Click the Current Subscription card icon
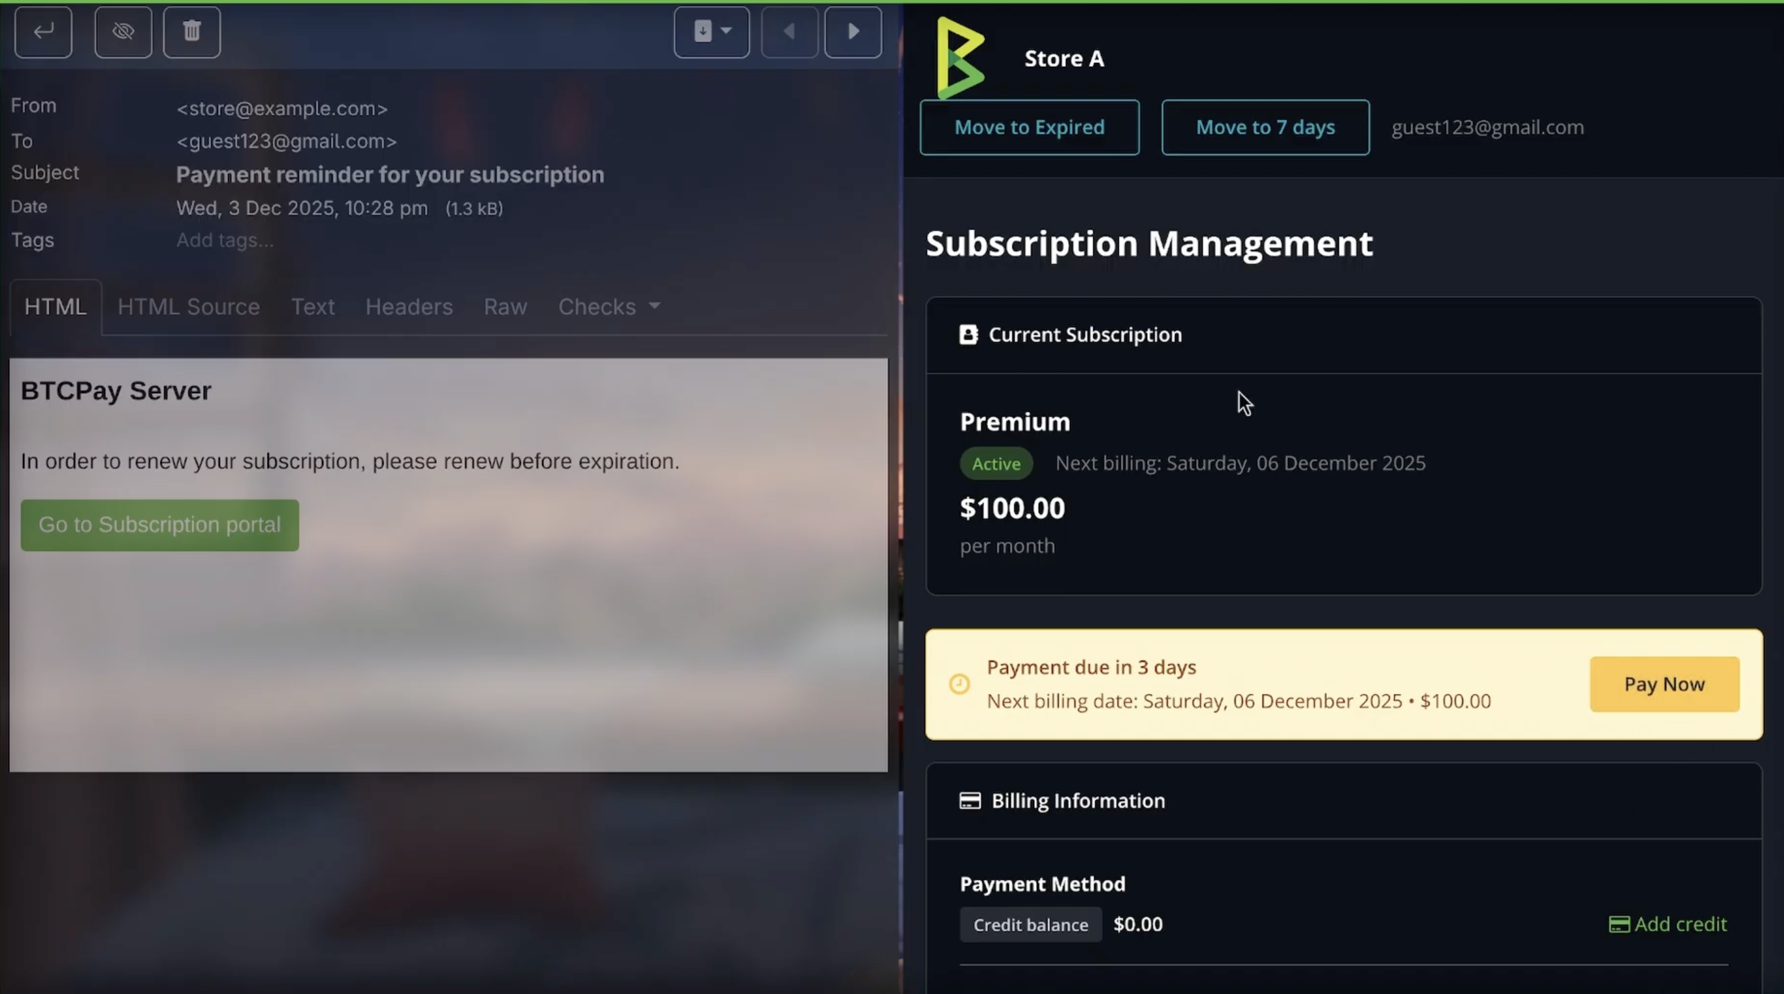Viewport: 1784px width, 994px height. pos(969,333)
